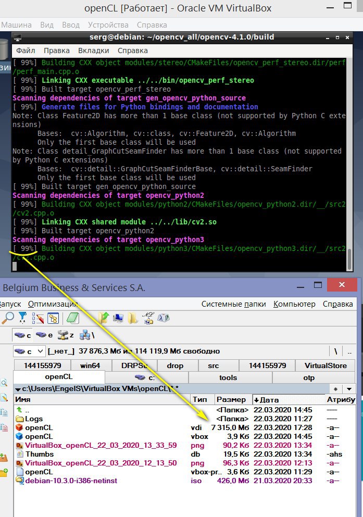363x517 pixels.
Task: Go to root directory backslash button
Action: (335, 351)
